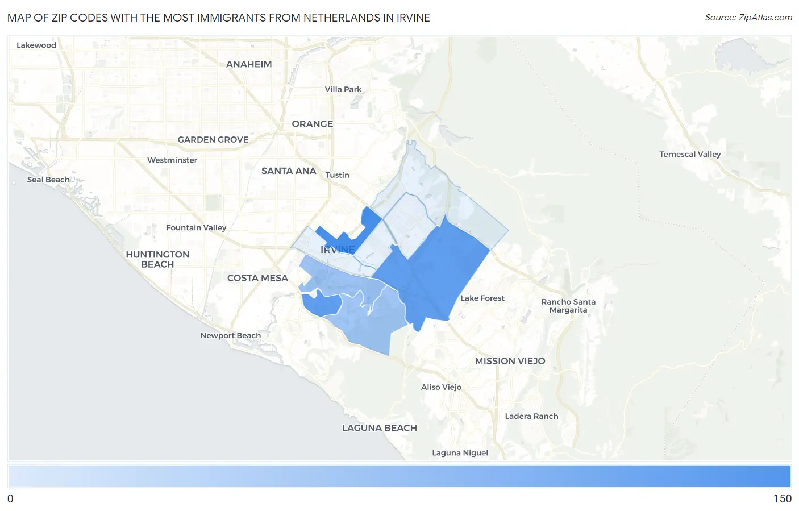
Task: Click the legend minimum value 0
Action: pyautogui.click(x=10, y=499)
